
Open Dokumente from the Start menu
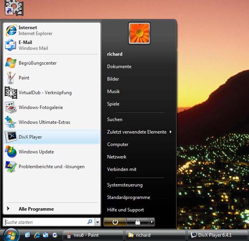[119, 67]
